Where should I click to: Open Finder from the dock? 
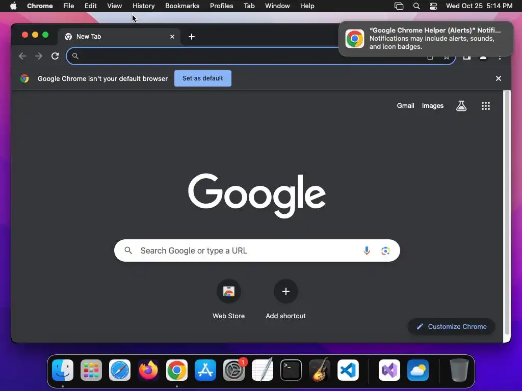63,370
